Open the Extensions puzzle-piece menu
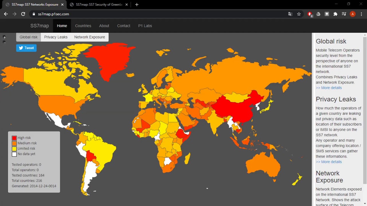Screen dimensions: 367x206 [x=335, y=14]
